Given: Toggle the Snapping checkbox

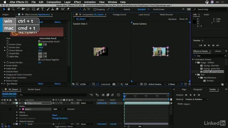Looking at the screenshot, I should pos(95,10).
